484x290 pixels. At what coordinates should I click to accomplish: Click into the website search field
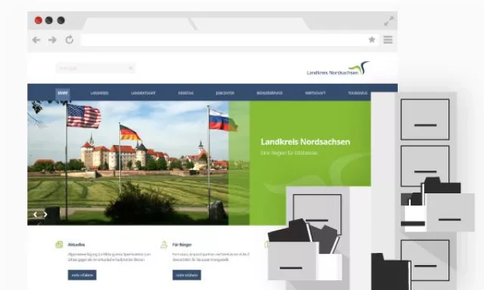click(x=95, y=68)
